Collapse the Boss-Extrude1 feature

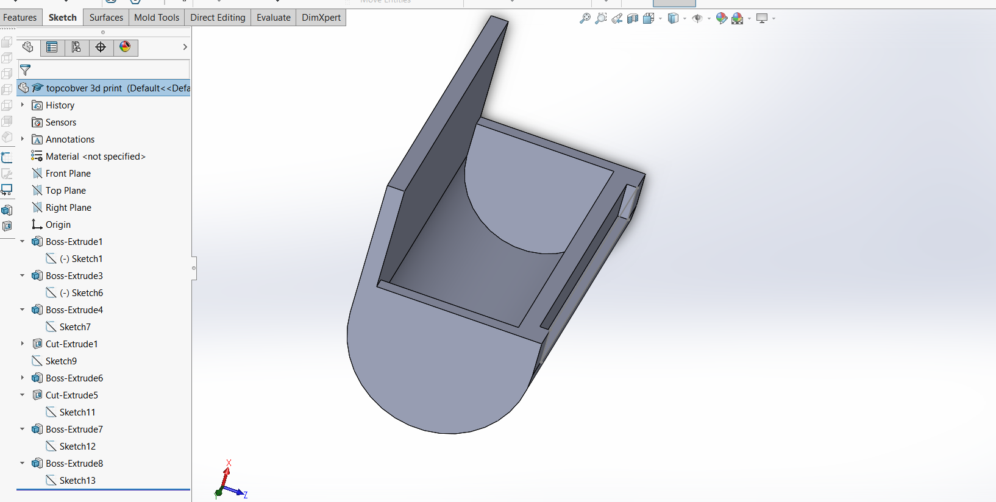(x=23, y=241)
